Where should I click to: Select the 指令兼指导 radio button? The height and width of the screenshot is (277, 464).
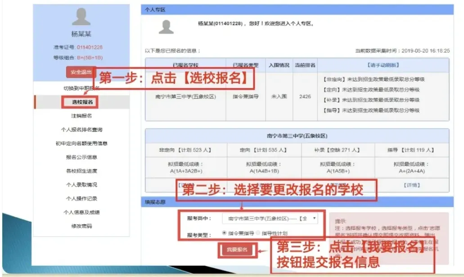pyautogui.click(x=224, y=233)
